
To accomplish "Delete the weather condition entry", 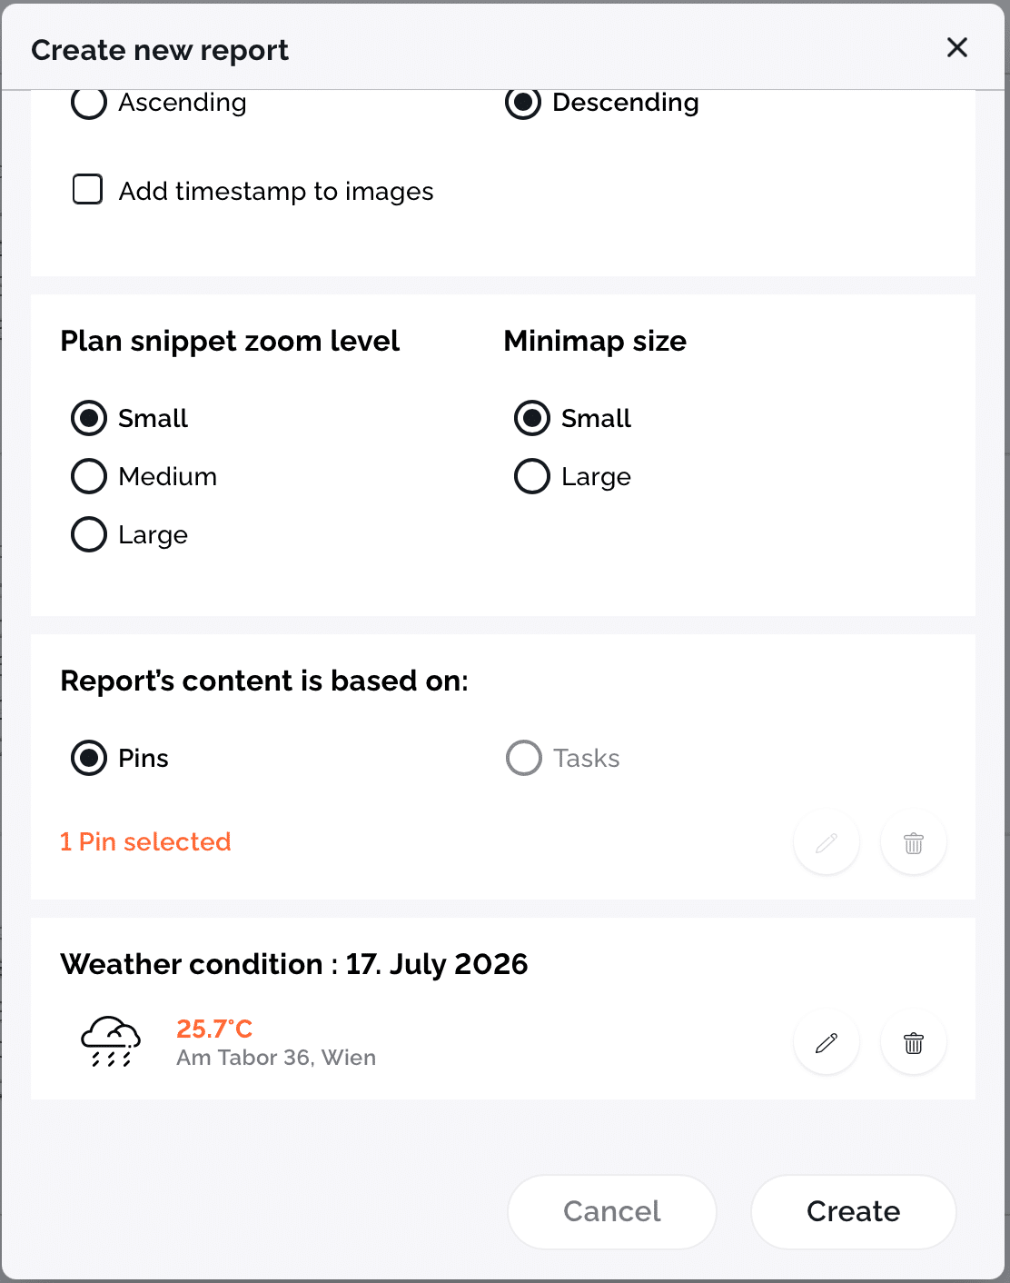I will coord(914,1042).
